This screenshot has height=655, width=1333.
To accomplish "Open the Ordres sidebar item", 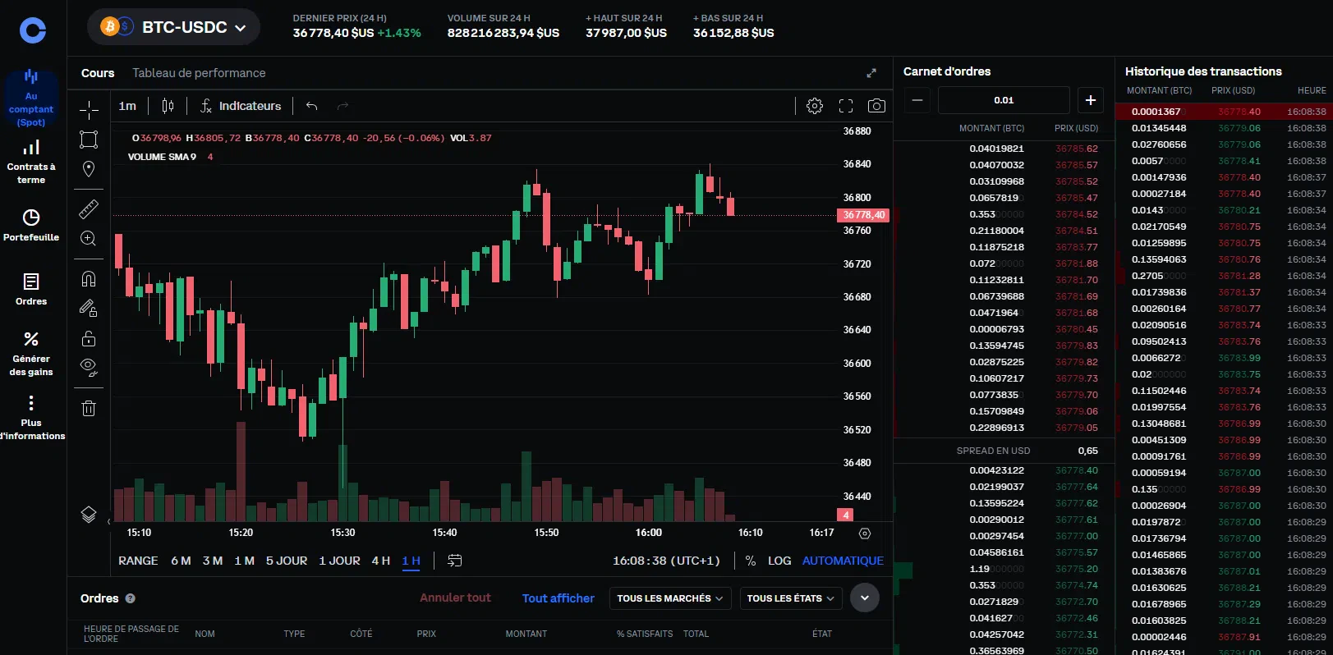I will click(31, 290).
